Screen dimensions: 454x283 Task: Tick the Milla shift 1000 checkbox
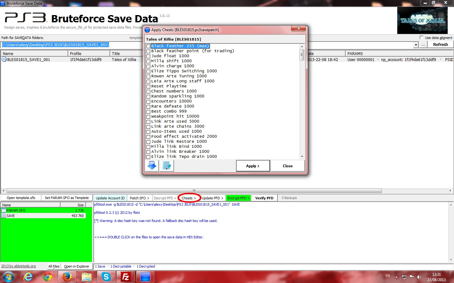pos(148,61)
